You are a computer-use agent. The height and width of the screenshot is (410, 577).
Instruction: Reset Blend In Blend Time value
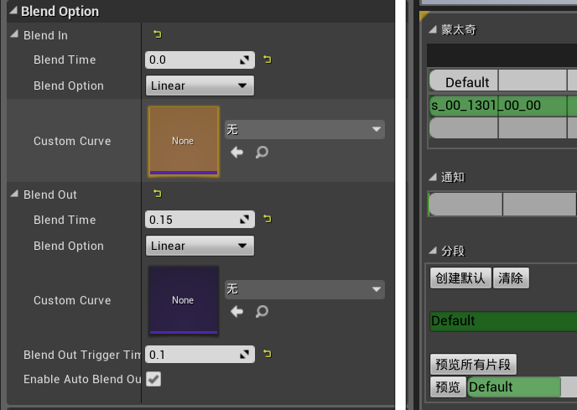pos(268,60)
